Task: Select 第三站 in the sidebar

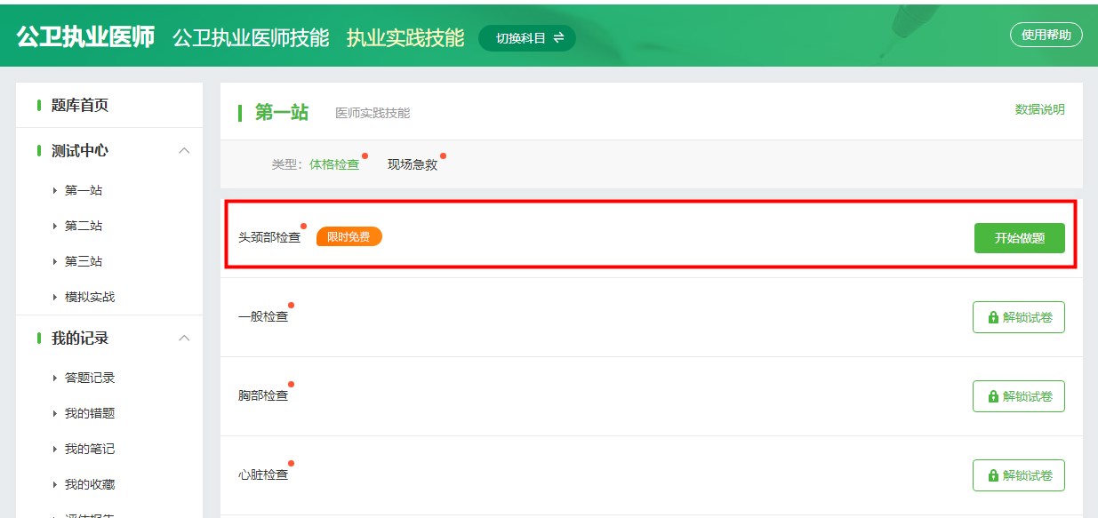Action: click(x=83, y=261)
